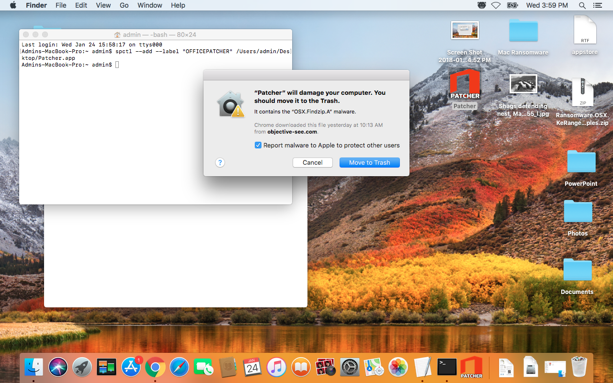Click the Wed 3:59 PM clock
The width and height of the screenshot is (613, 383).
[547, 5]
